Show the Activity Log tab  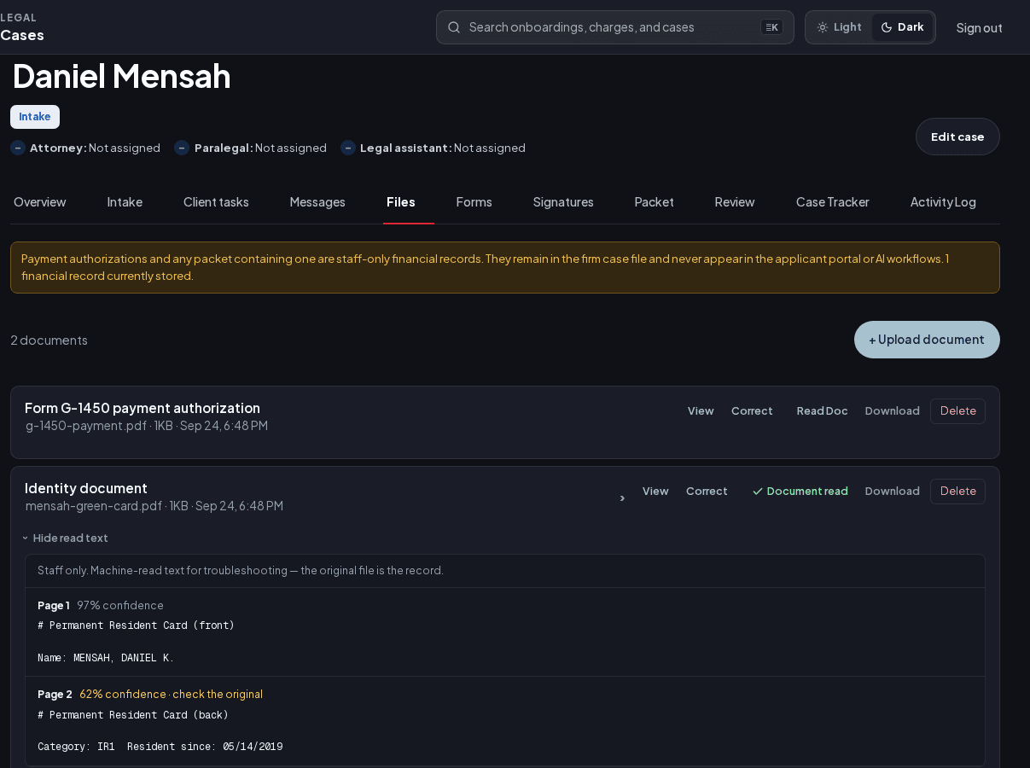click(943, 202)
